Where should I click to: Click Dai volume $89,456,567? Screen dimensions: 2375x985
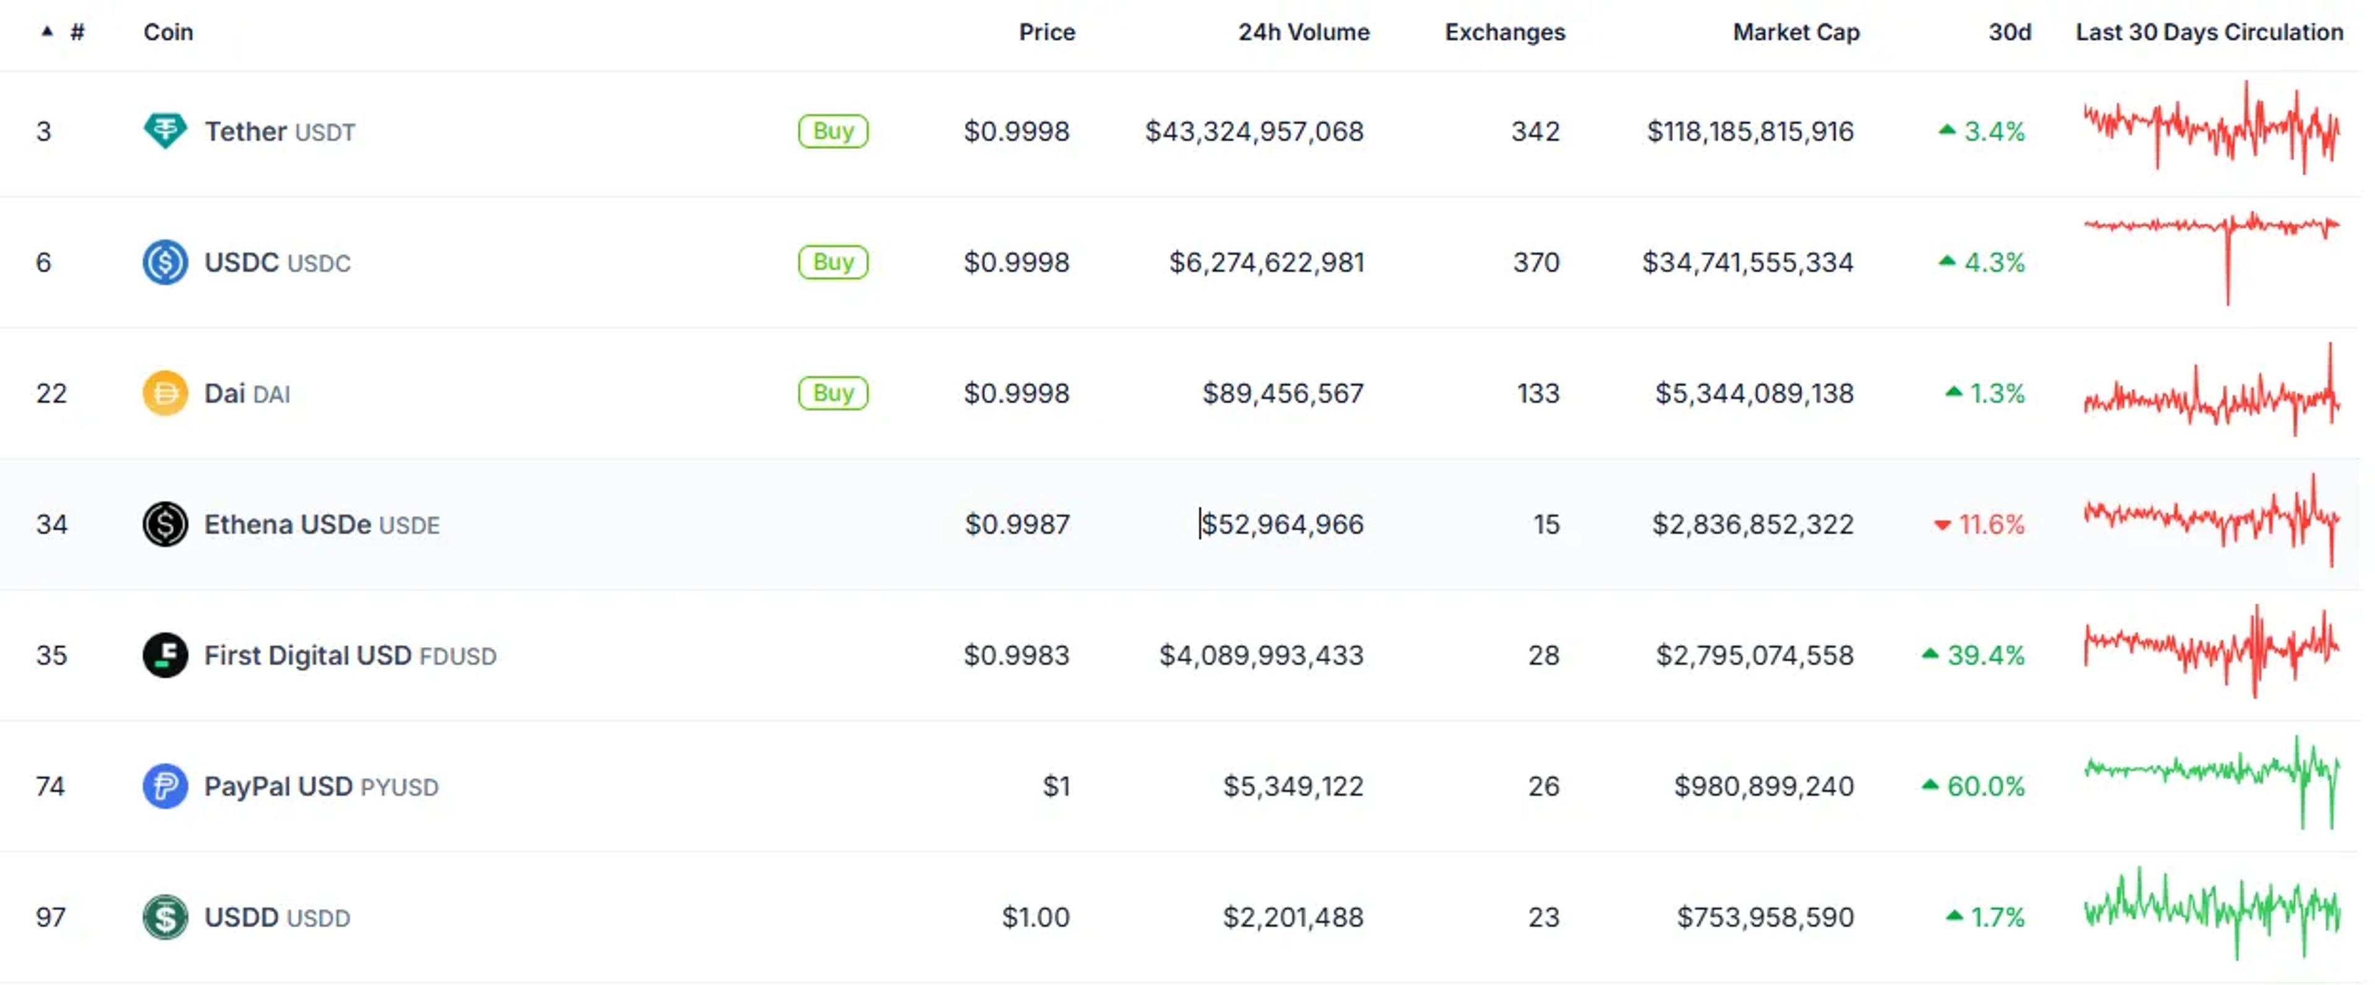1283,394
